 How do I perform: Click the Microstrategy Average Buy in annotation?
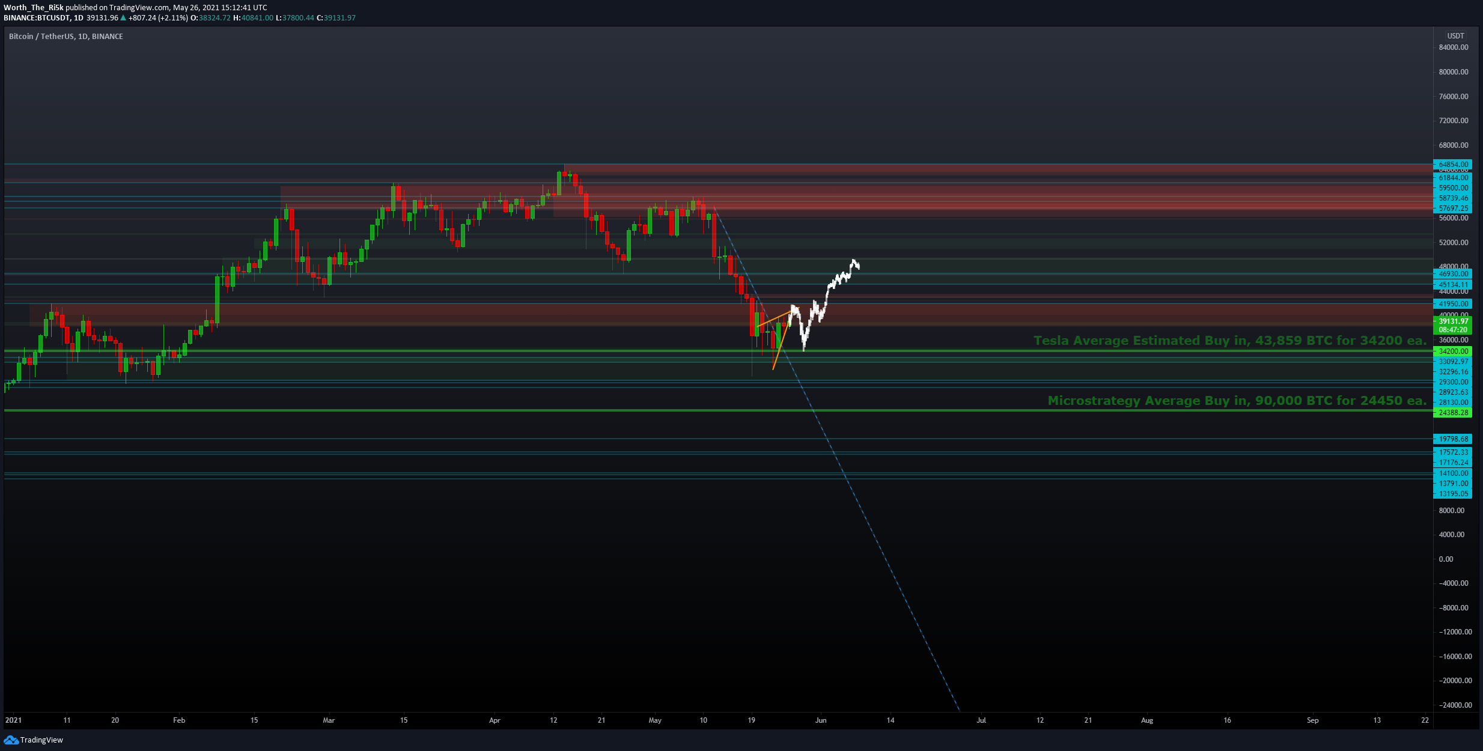1237,401
